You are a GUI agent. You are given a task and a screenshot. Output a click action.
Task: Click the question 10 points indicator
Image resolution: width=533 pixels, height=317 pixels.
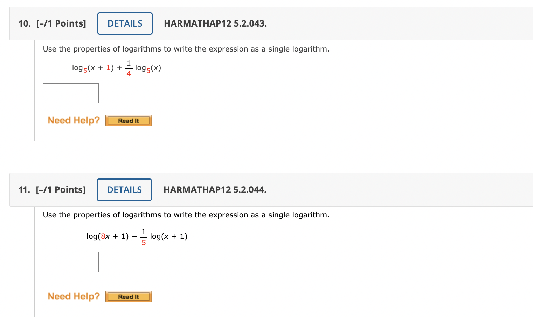point(61,23)
